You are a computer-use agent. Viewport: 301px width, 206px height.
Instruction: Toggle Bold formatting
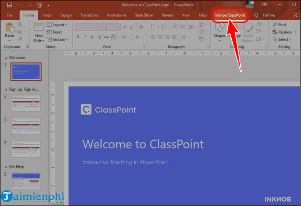[78, 37]
